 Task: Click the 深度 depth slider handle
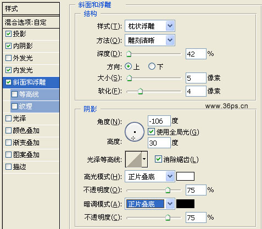click(129, 54)
